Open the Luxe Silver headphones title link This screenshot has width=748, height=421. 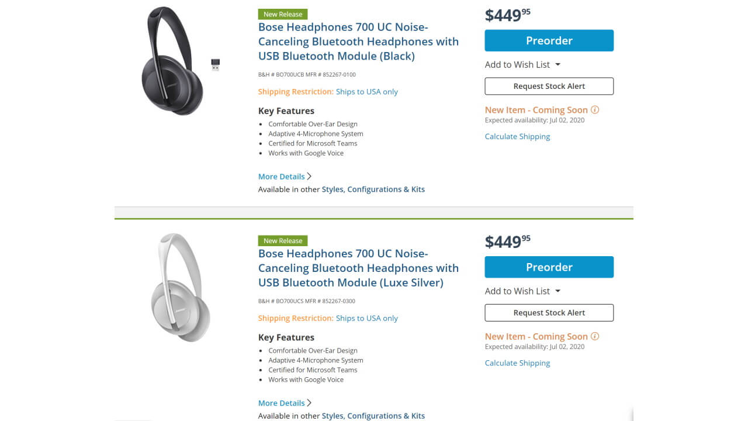pyautogui.click(x=358, y=268)
